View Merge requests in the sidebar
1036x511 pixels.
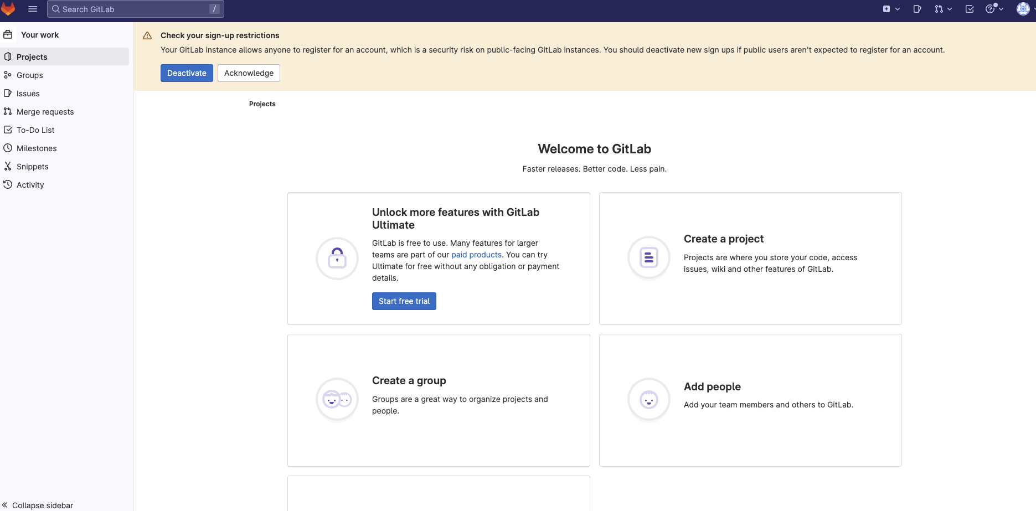pyautogui.click(x=45, y=111)
